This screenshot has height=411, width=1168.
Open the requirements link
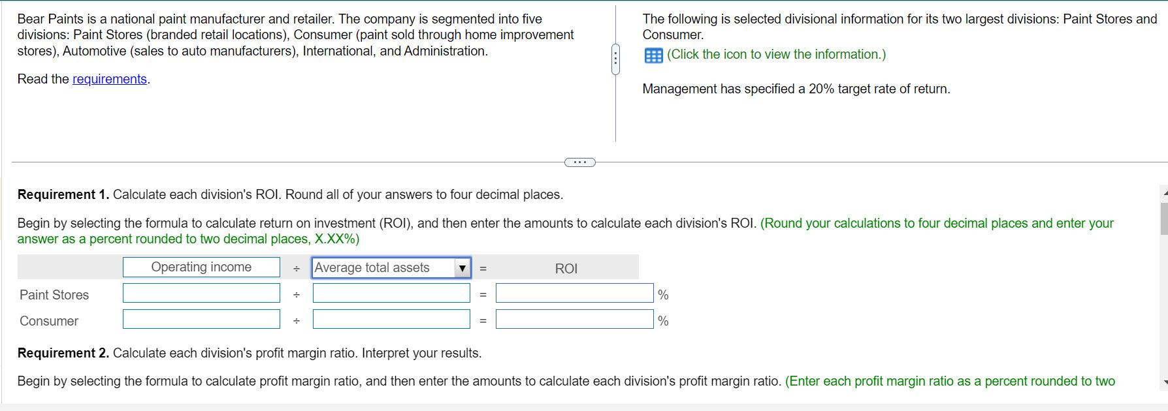coord(109,79)
